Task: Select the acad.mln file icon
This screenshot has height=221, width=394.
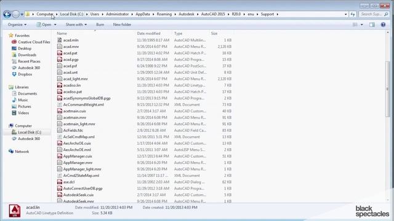Action: pyautogui.click(x=59, y=40)
